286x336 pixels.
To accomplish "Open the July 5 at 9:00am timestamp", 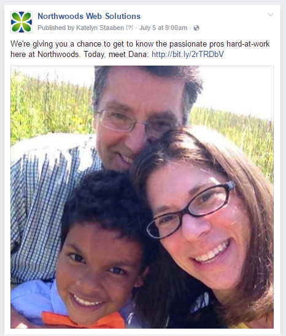I will tap(163, 28).
